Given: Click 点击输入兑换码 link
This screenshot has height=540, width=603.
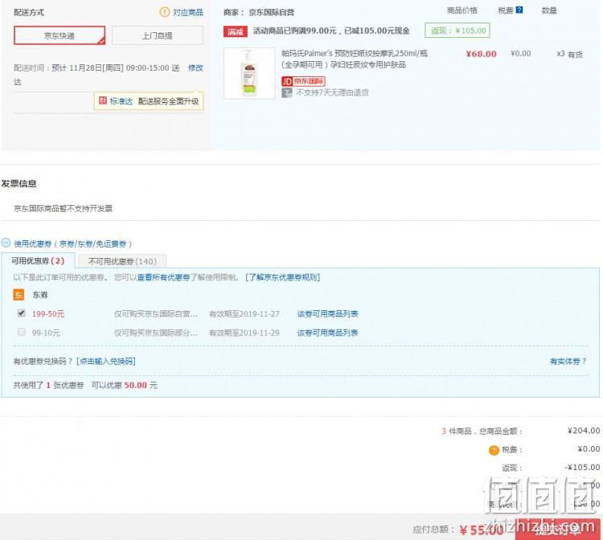Looking at the screenshot, I should point(106,362).
